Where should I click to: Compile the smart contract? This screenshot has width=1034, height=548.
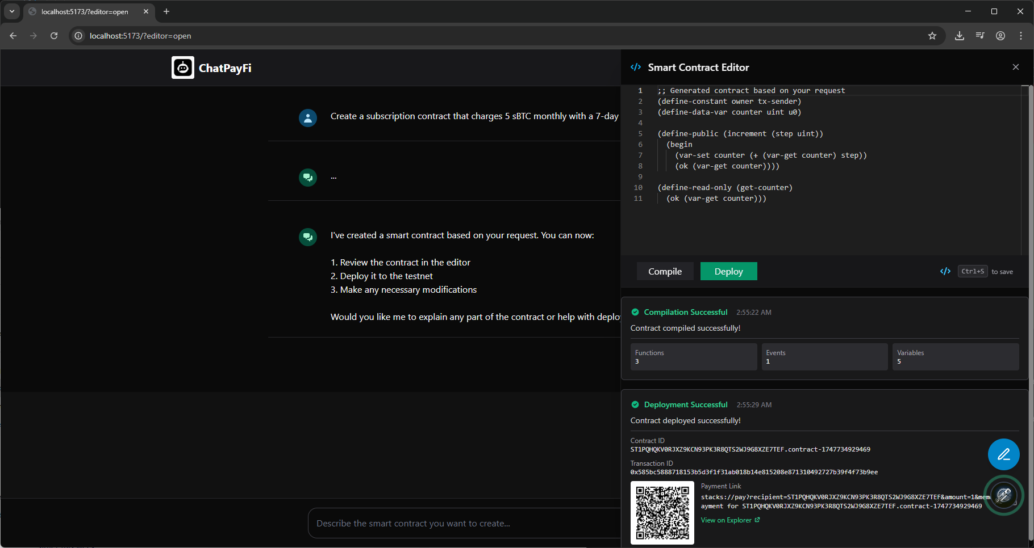click(x=665, y=271)
